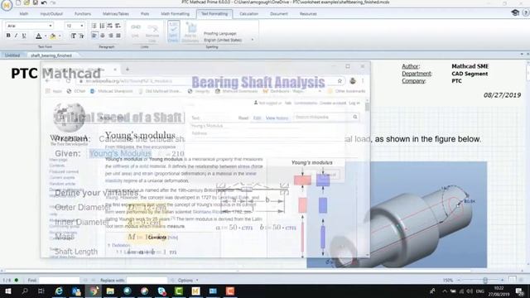This screenshot has height=298, width=530.
Task: Select the Document ribbon tab
Action: tap(279, 14)
